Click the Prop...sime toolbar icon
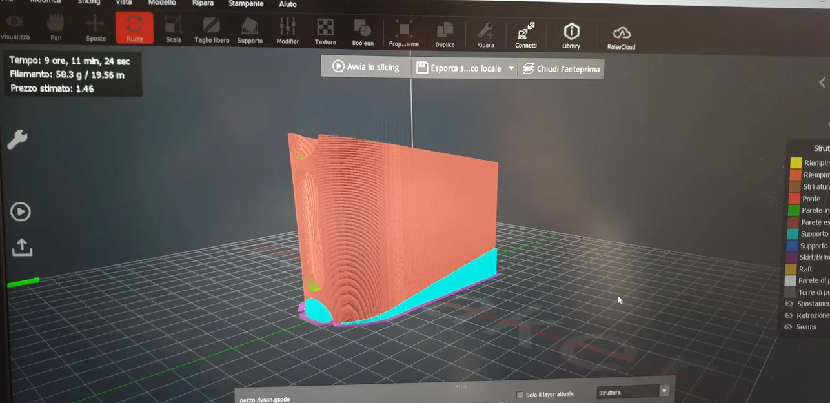Screen dimensions: 830x403 [404, 33]
